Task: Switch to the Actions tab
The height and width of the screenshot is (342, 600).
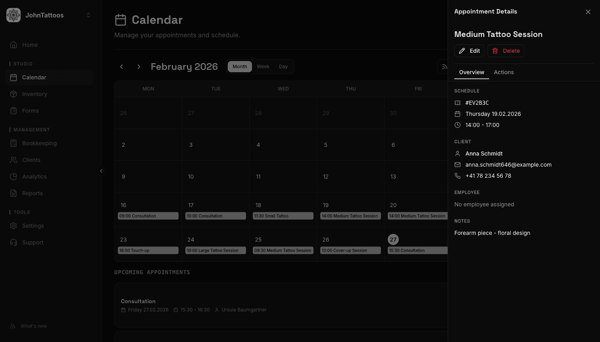Action: click(504, 72)
